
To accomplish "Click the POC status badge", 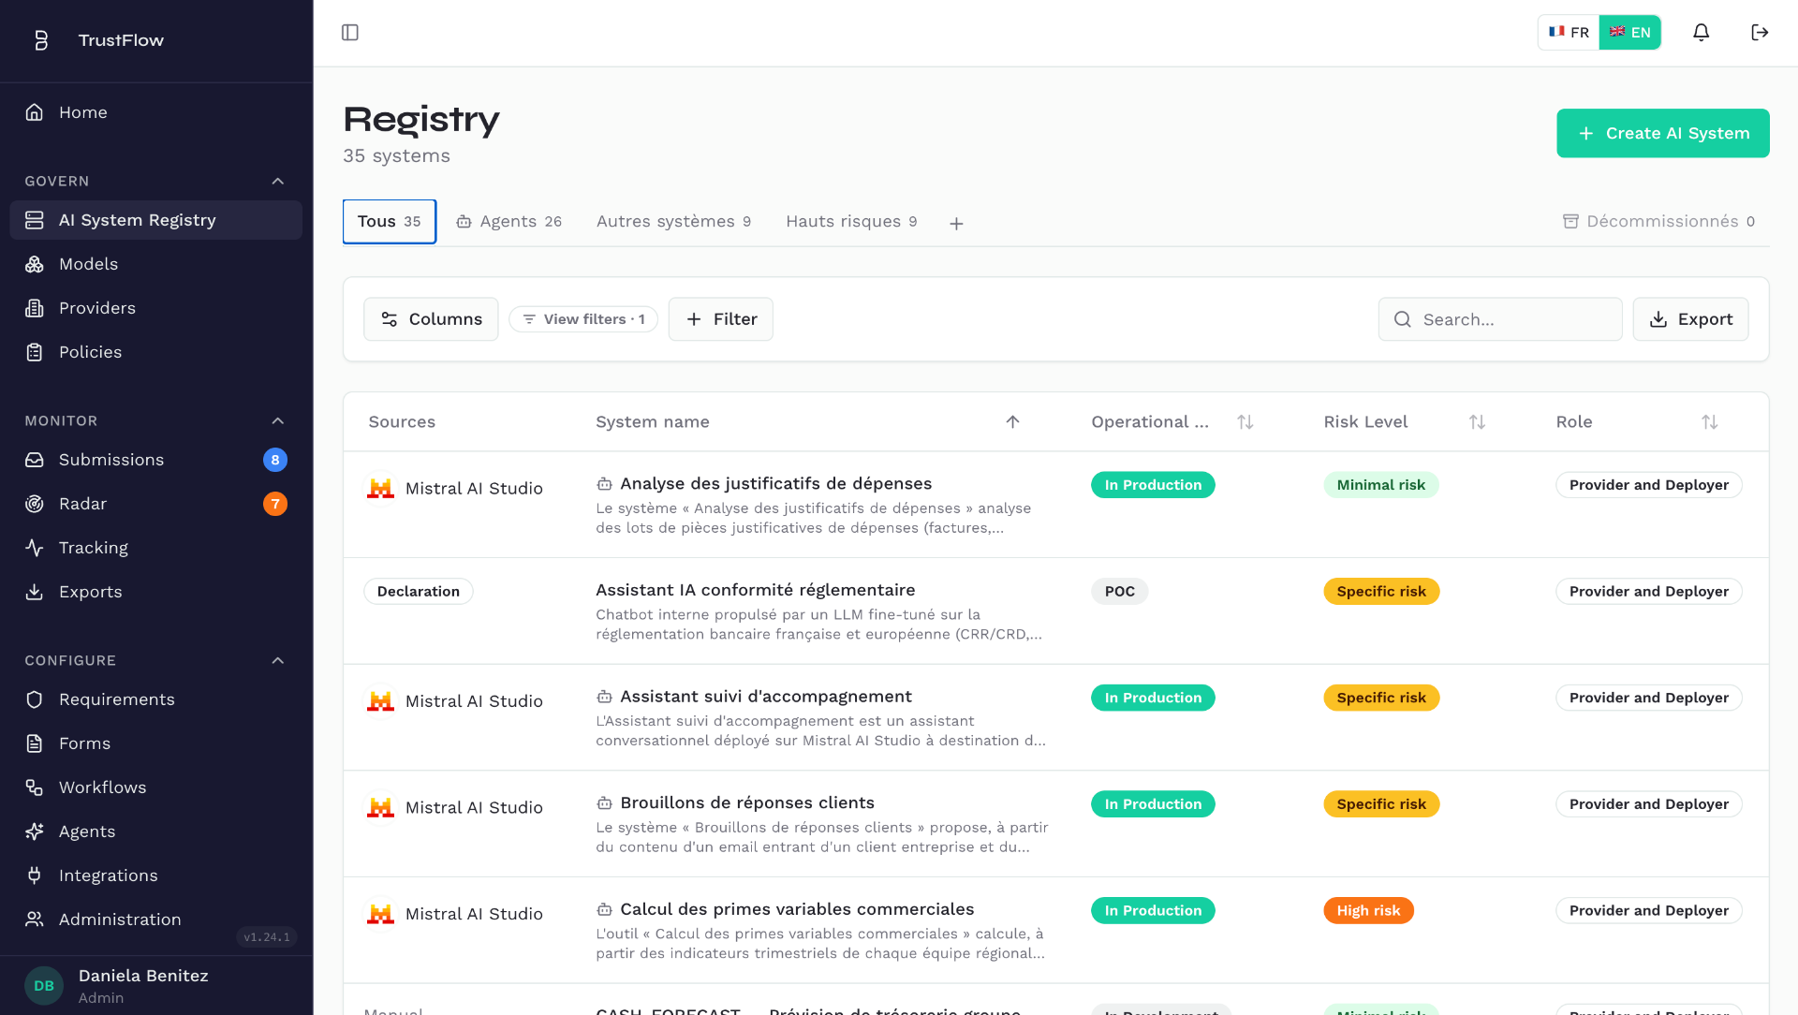I will (1119, 592).
